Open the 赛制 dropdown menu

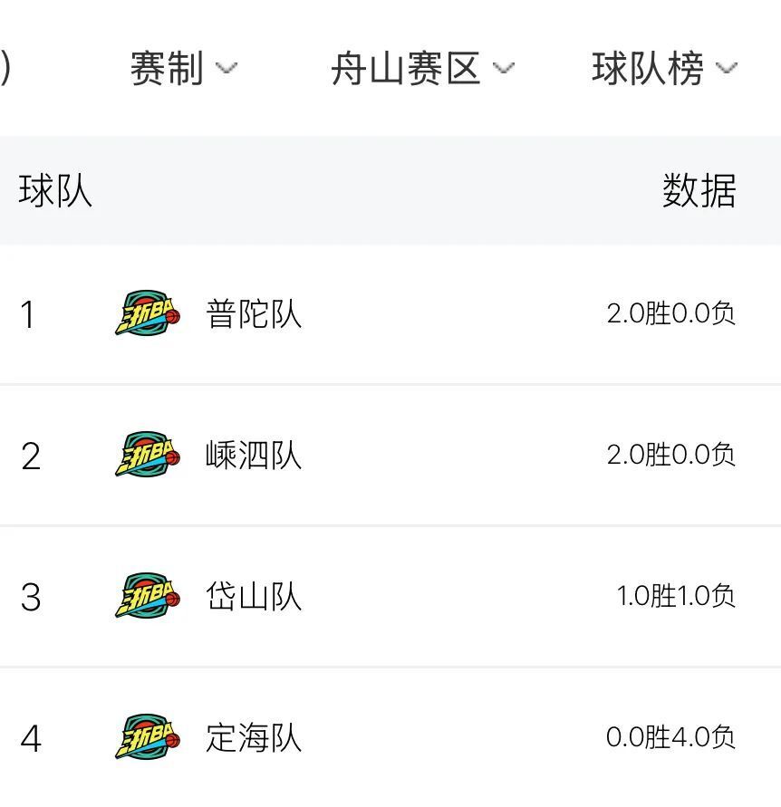(184, 68)
